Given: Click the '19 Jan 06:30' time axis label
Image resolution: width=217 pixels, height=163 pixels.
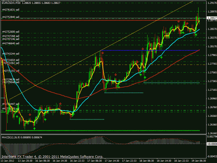Looking at the screenshot, I should [x=199, y=161].
